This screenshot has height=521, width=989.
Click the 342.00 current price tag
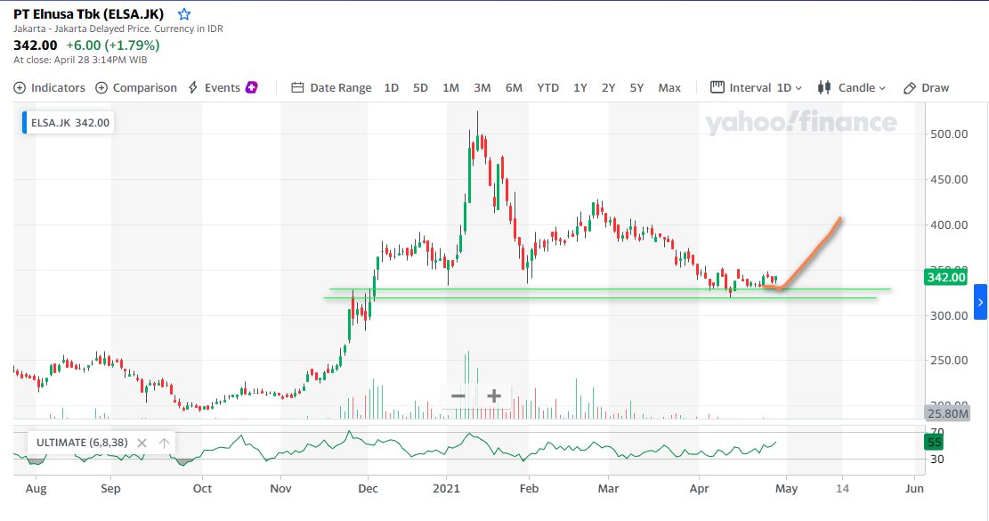(945, 277)
